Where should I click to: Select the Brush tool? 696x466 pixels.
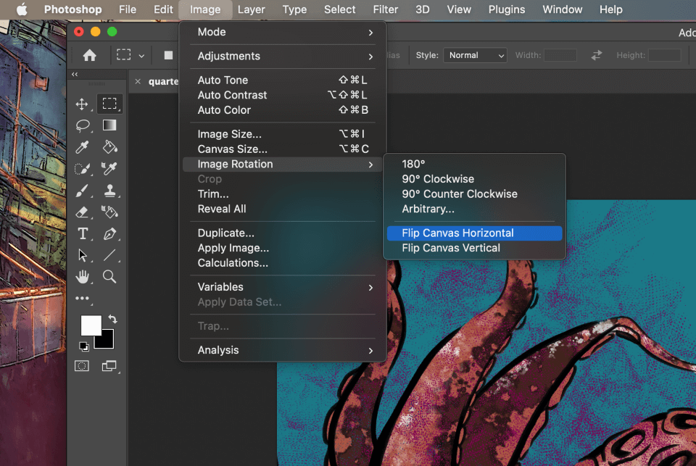82,191
